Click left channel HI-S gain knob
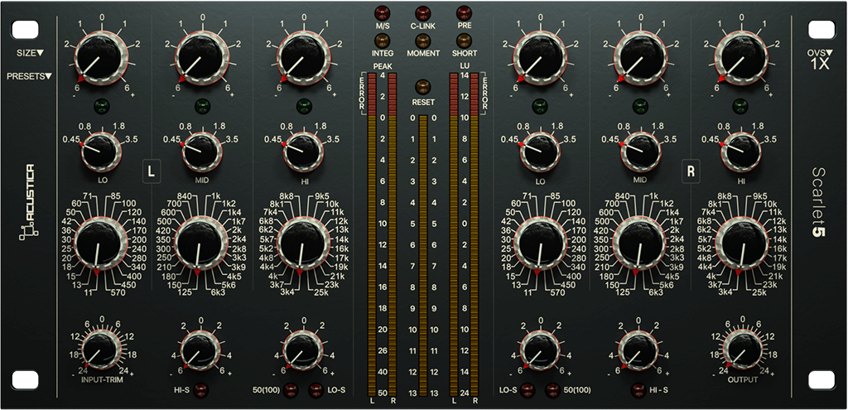 coord(200,350)
